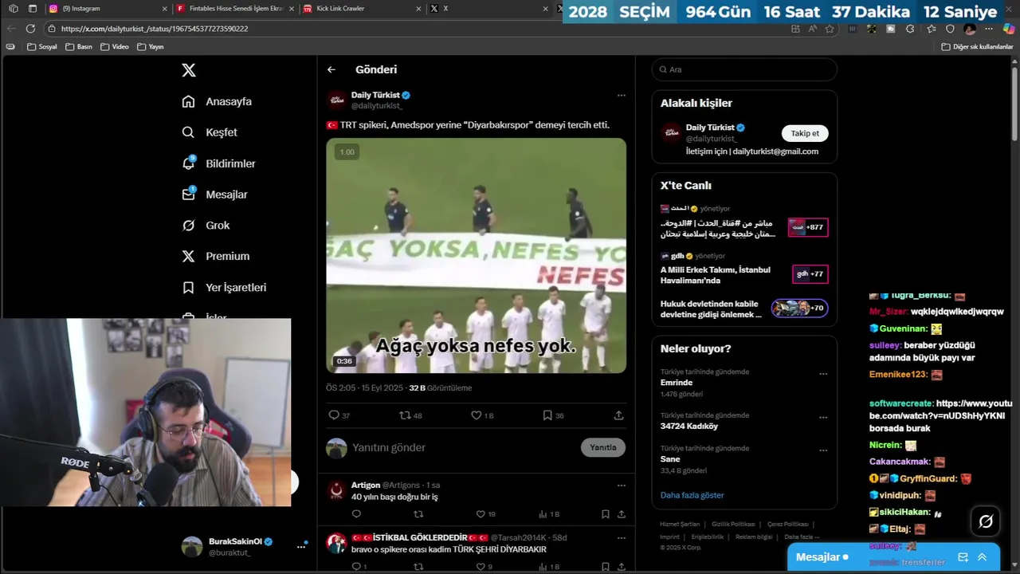The width and height of the screenshot is (1020, 574).
Task: Close the Instagram tab
Action: [164, 9]
